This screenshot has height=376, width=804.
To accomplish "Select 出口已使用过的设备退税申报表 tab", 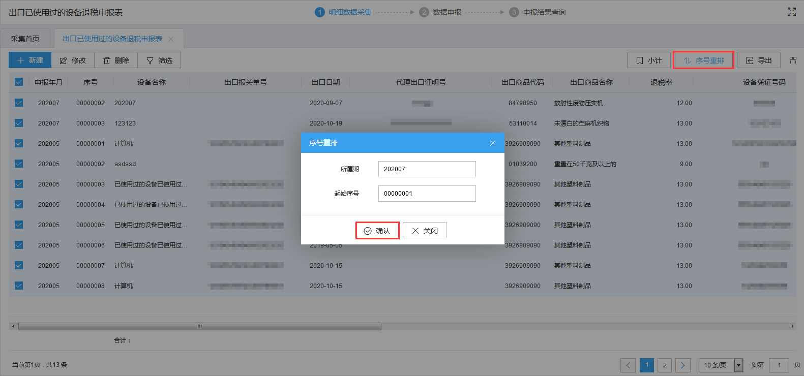I will [112, 39].
